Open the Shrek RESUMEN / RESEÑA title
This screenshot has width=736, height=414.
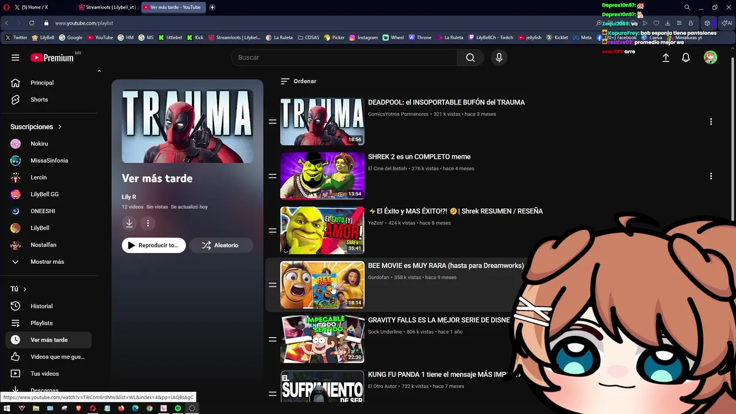pos(455,211)
